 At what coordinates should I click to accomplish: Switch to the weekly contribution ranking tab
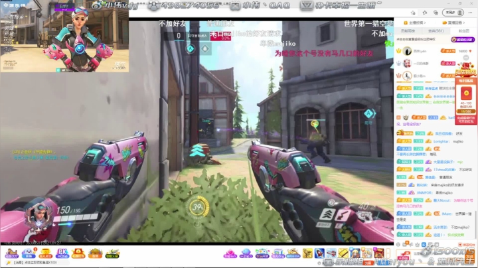point(408,31)
